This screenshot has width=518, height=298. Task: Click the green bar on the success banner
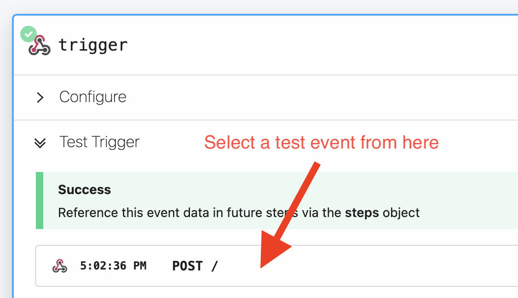pos(39,200)
